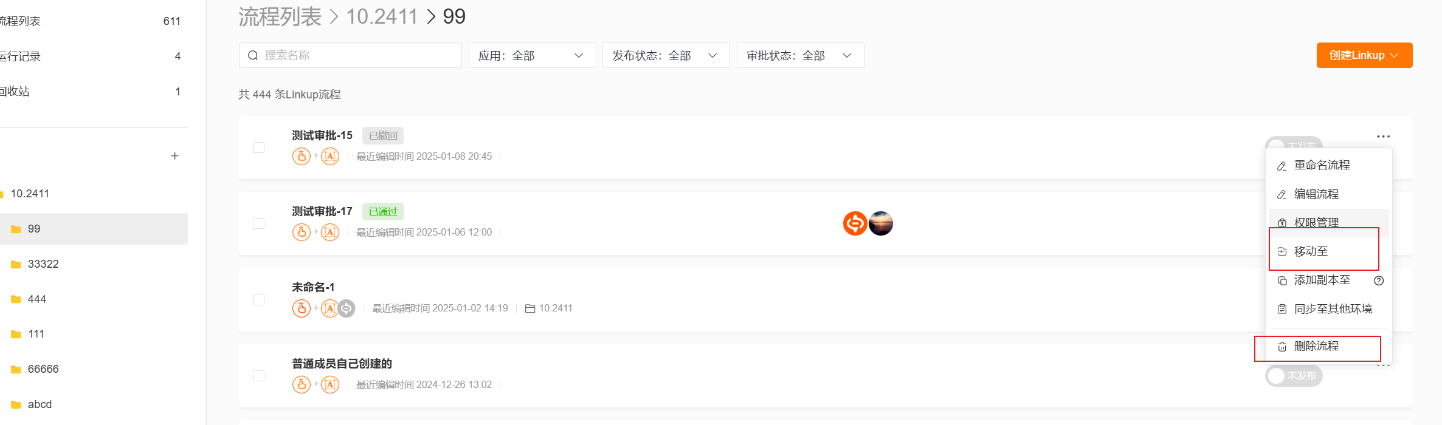Click search magnifier icon in name field
Image resolution: width=1442 pixels, height=425 pixels.
[253, 56]
